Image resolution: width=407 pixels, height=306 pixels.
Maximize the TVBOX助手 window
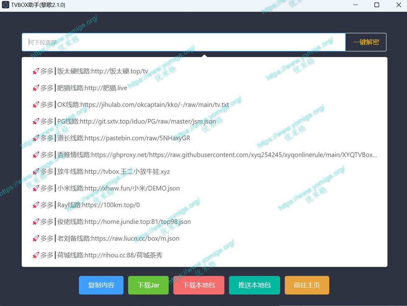pyautogui.click(x=377, y=5)
